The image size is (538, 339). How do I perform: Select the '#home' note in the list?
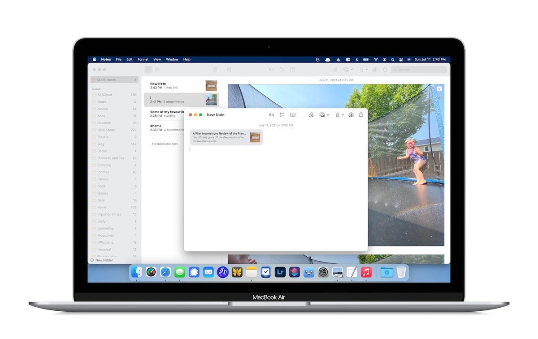pyautogui.click(x=165, y=127)
